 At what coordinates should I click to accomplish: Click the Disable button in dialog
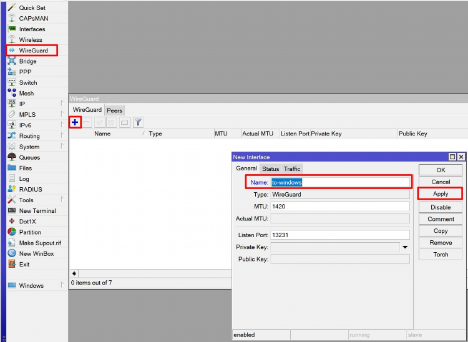pos(441,207)
